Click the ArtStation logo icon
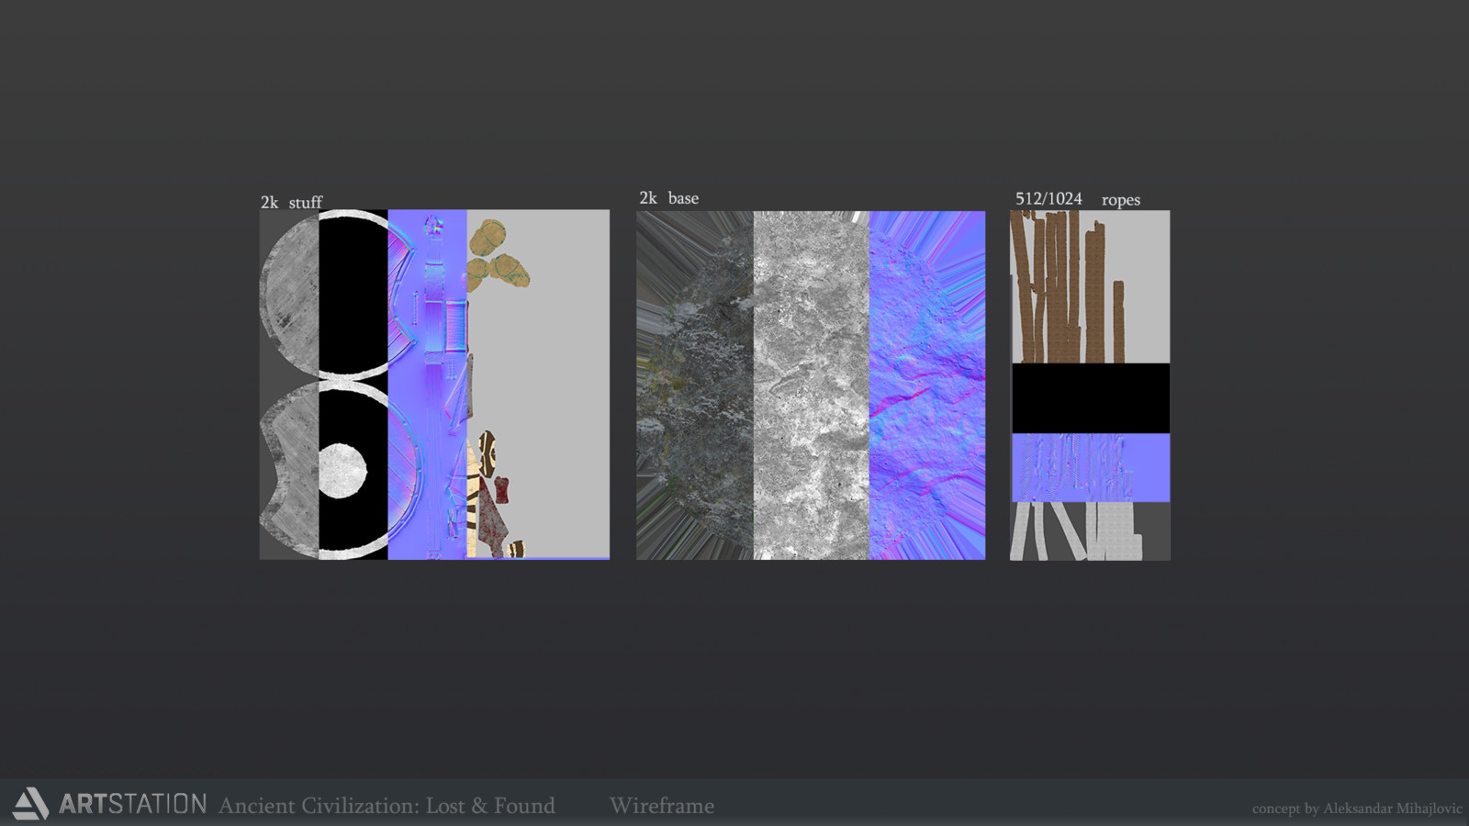The width and height of the screenshot is (1469, 826). coord(30,804)
